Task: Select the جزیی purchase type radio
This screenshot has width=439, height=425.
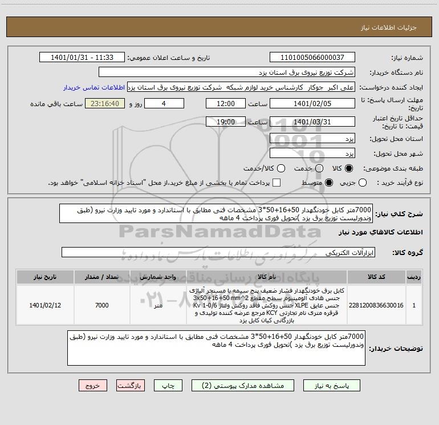Action: 362,183
